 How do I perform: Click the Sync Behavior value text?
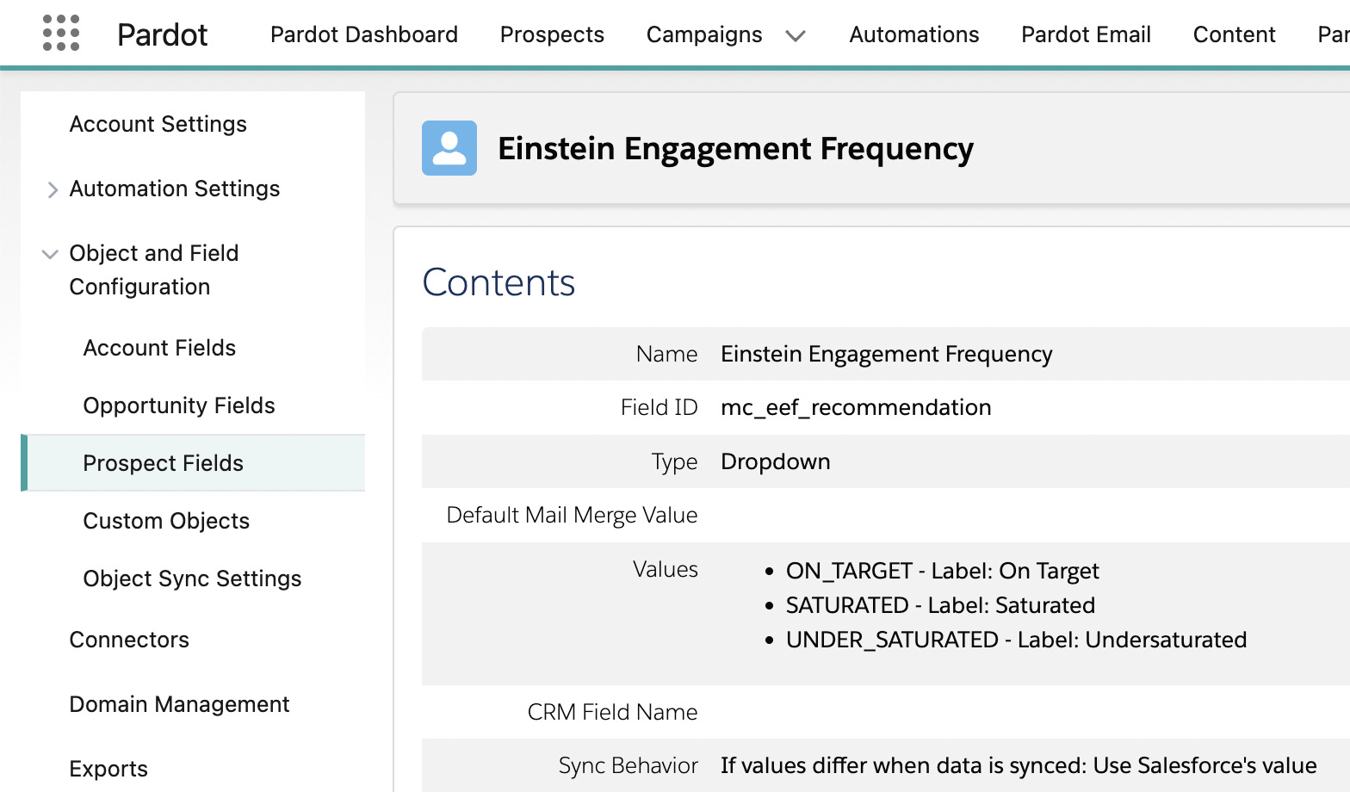[1019, 765]
